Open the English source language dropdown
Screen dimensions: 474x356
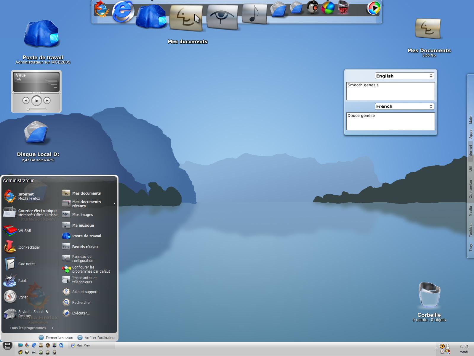(404, 76)
